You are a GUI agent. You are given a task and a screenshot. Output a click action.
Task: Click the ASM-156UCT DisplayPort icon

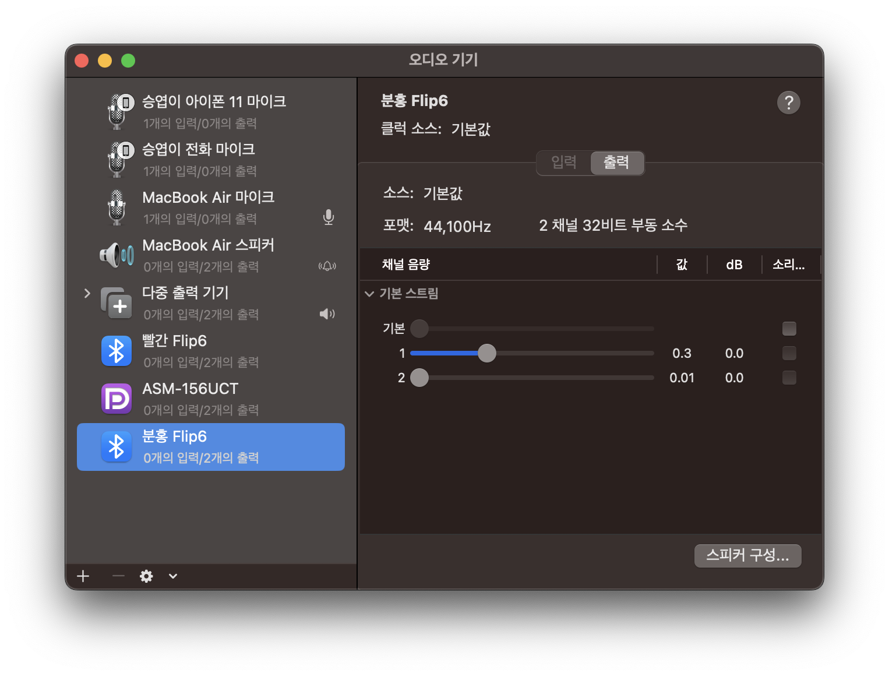(x=117, y=399)
